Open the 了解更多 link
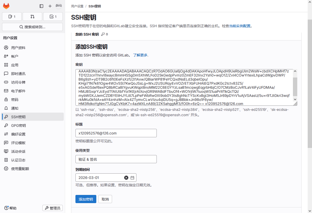Image resolution: width=312 pixels, height=213 pixels. 140,55
